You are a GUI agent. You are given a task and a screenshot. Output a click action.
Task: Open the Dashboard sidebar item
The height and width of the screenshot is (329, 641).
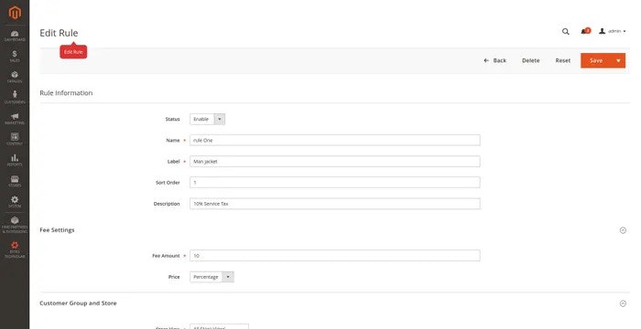(15, 36)
